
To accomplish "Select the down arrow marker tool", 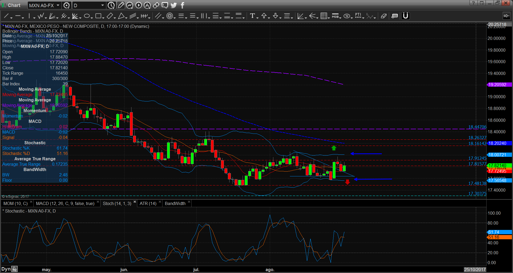I will click(x=275, y=16).
